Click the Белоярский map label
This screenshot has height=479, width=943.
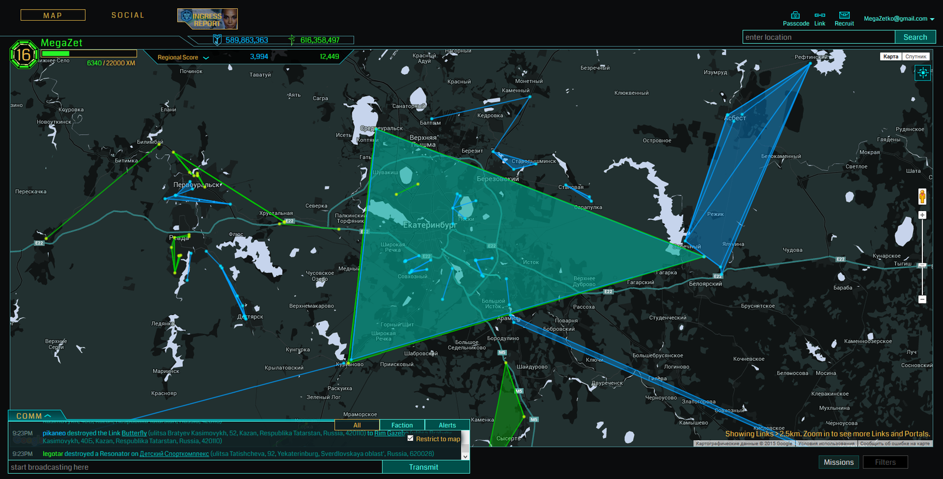coord(705,284)
